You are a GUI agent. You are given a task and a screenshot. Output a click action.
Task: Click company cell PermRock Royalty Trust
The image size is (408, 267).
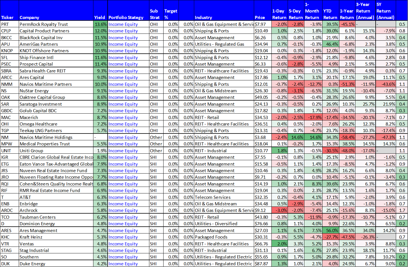pos(56,24)
